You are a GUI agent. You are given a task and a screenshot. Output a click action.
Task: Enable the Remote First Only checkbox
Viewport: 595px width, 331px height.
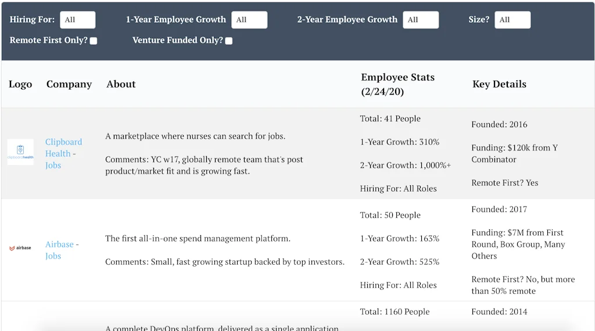(94, 41)
